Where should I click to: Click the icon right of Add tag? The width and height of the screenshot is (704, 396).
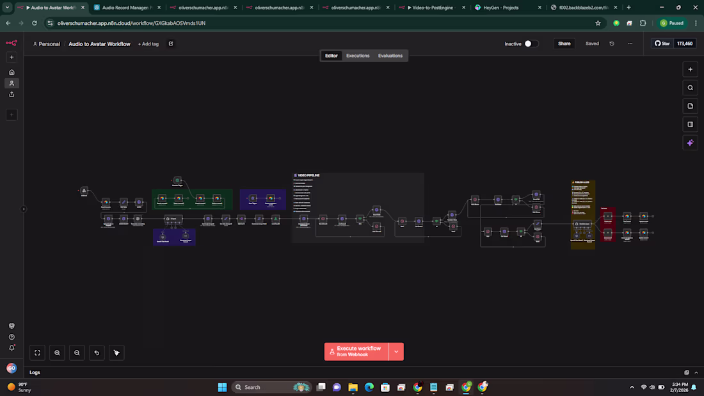click(x=171, y=44)
